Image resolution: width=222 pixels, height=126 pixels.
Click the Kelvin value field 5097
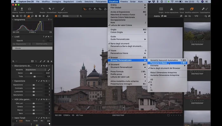[x=48, y=73]
